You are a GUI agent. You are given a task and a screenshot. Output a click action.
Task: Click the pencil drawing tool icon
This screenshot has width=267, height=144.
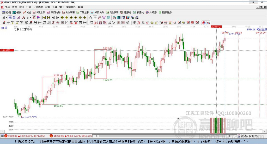pyautogui.click(x=4, y=23)
